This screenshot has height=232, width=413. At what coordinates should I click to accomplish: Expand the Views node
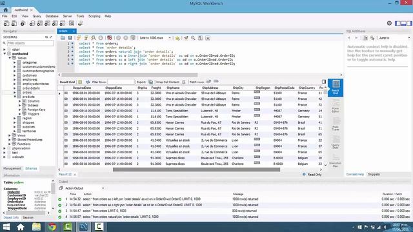point(10,135)
